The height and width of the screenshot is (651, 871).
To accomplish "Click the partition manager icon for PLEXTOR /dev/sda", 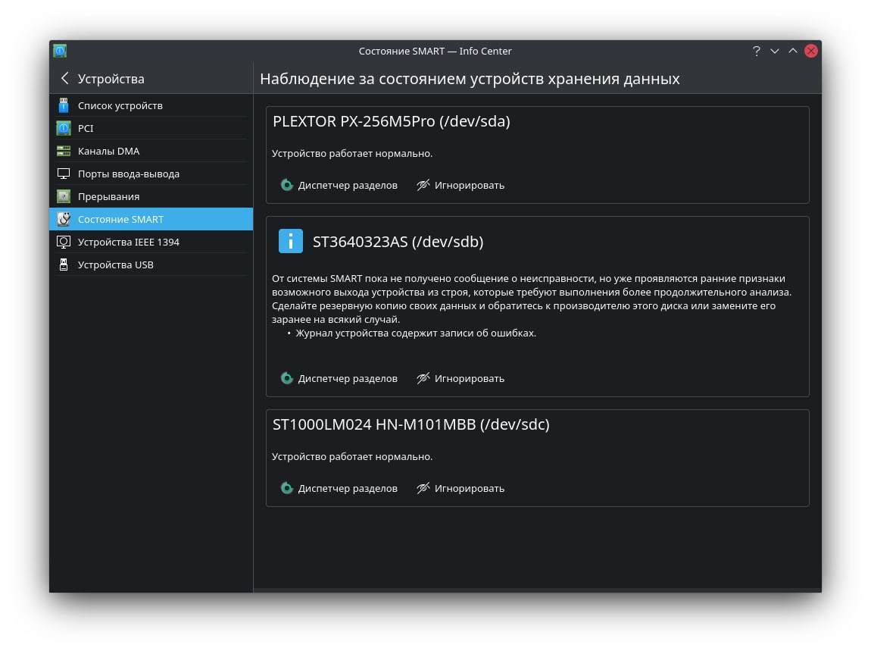I will point(286,185).
